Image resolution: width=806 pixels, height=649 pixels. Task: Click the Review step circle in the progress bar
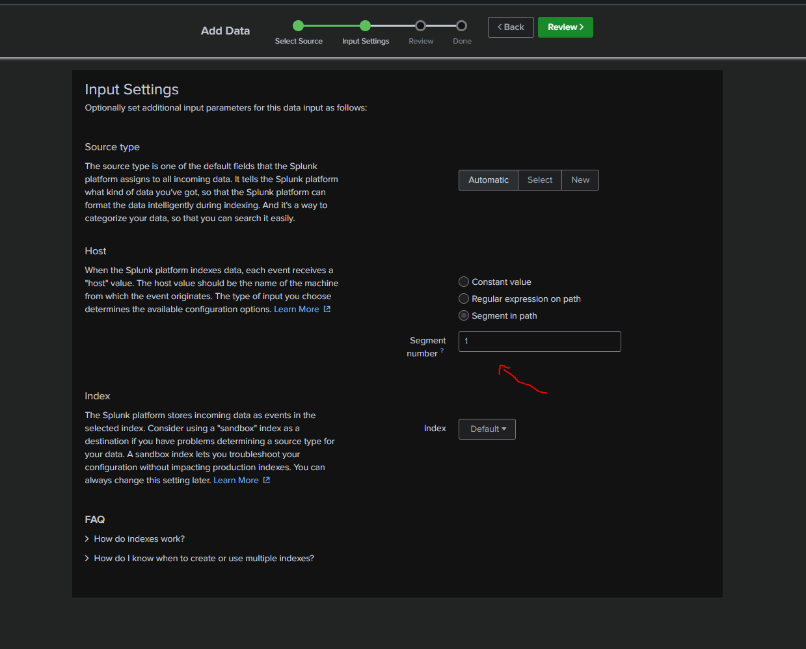[420, 25]
